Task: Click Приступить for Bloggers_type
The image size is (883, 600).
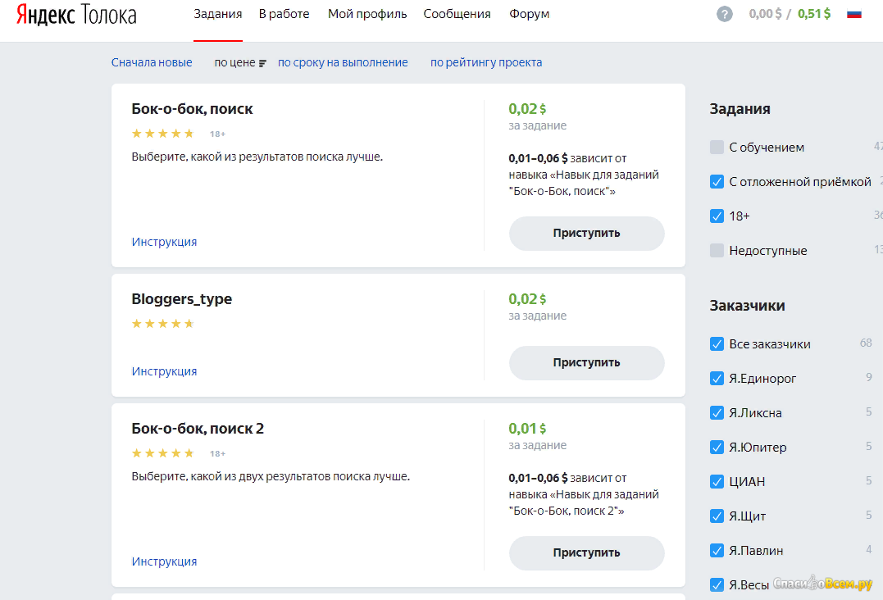Action: (x=587, y=362)
